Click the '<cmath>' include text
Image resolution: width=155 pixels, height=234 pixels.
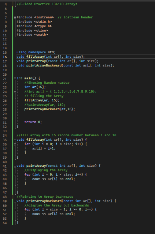coord(41,35)
